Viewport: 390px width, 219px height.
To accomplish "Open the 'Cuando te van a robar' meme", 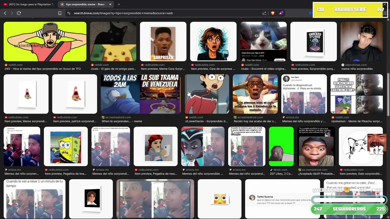I will (34, 199).
